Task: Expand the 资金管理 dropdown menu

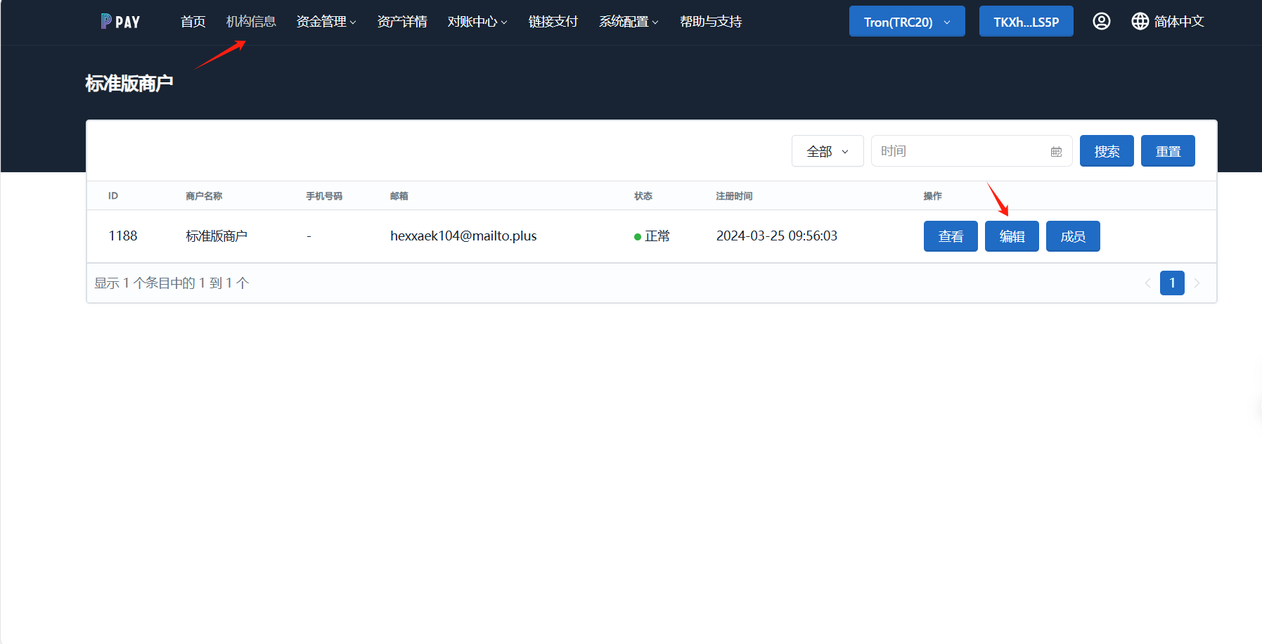Action: [326, 22]
